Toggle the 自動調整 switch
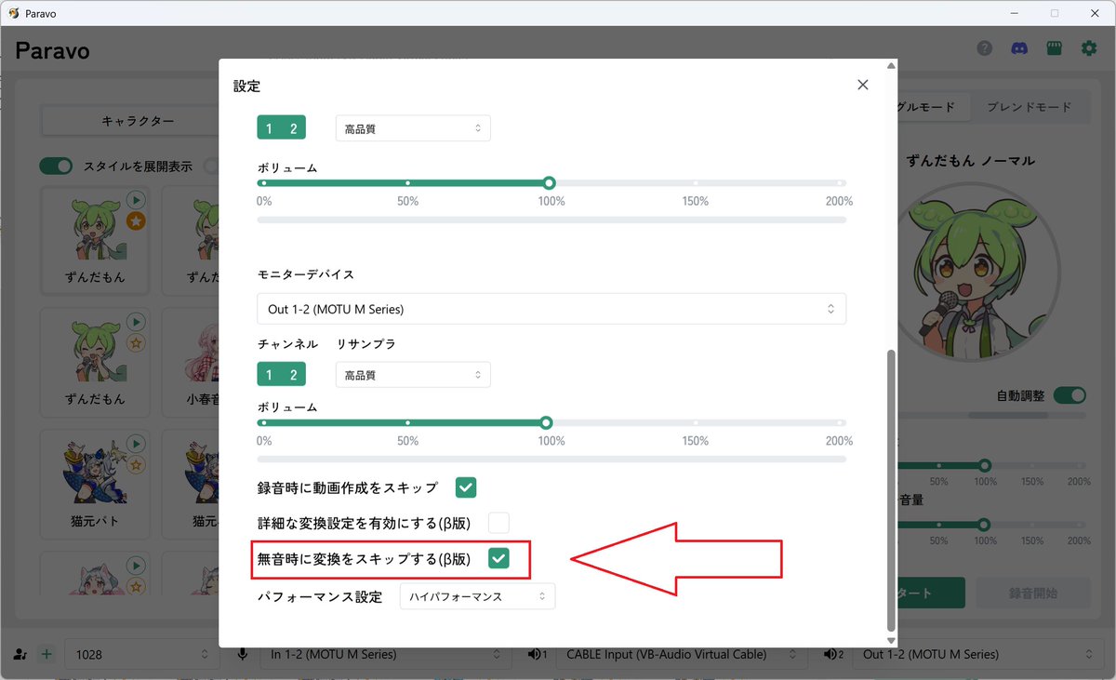 [1069, 395]
